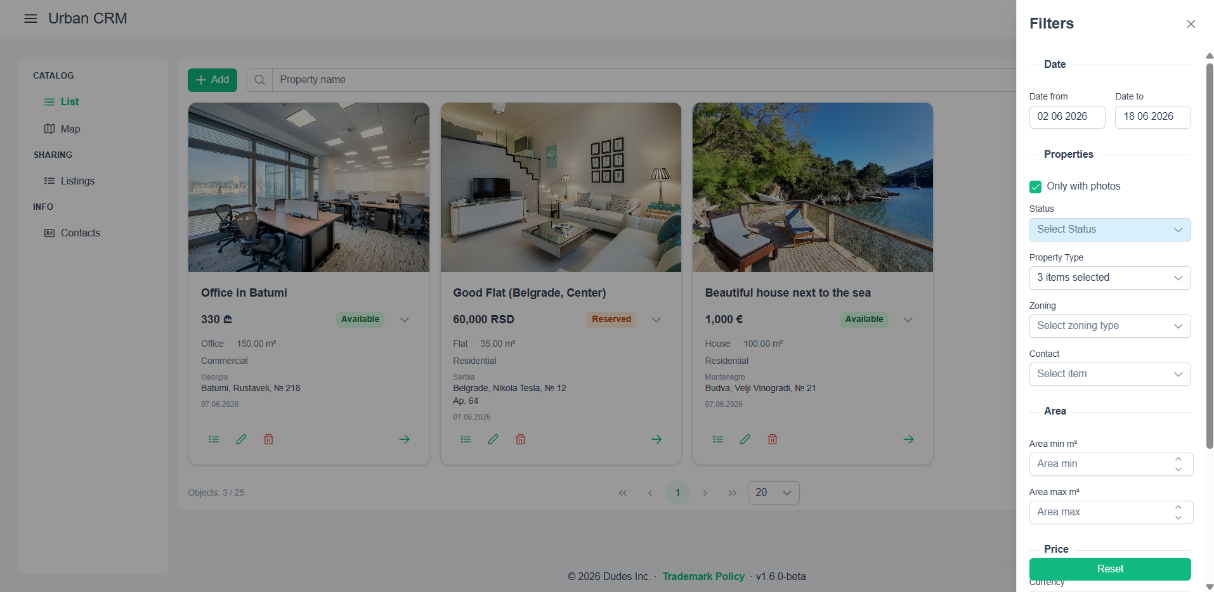Delete the Good Flat (Belgrade, Center) property
Viewport: 1214px width, 592px height.
(520, 439)
